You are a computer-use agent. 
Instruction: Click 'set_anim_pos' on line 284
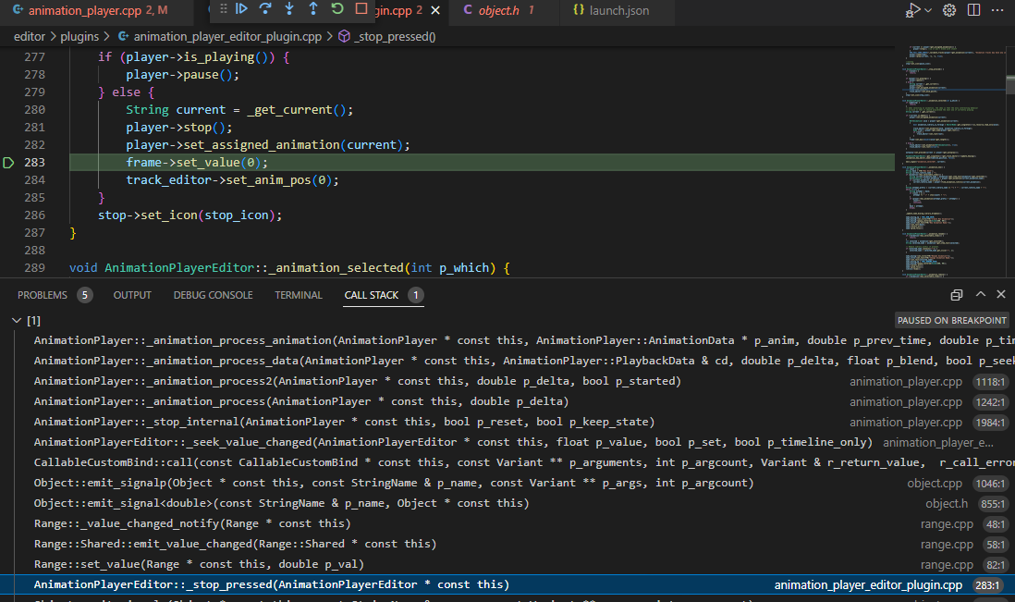click(269, 180)
